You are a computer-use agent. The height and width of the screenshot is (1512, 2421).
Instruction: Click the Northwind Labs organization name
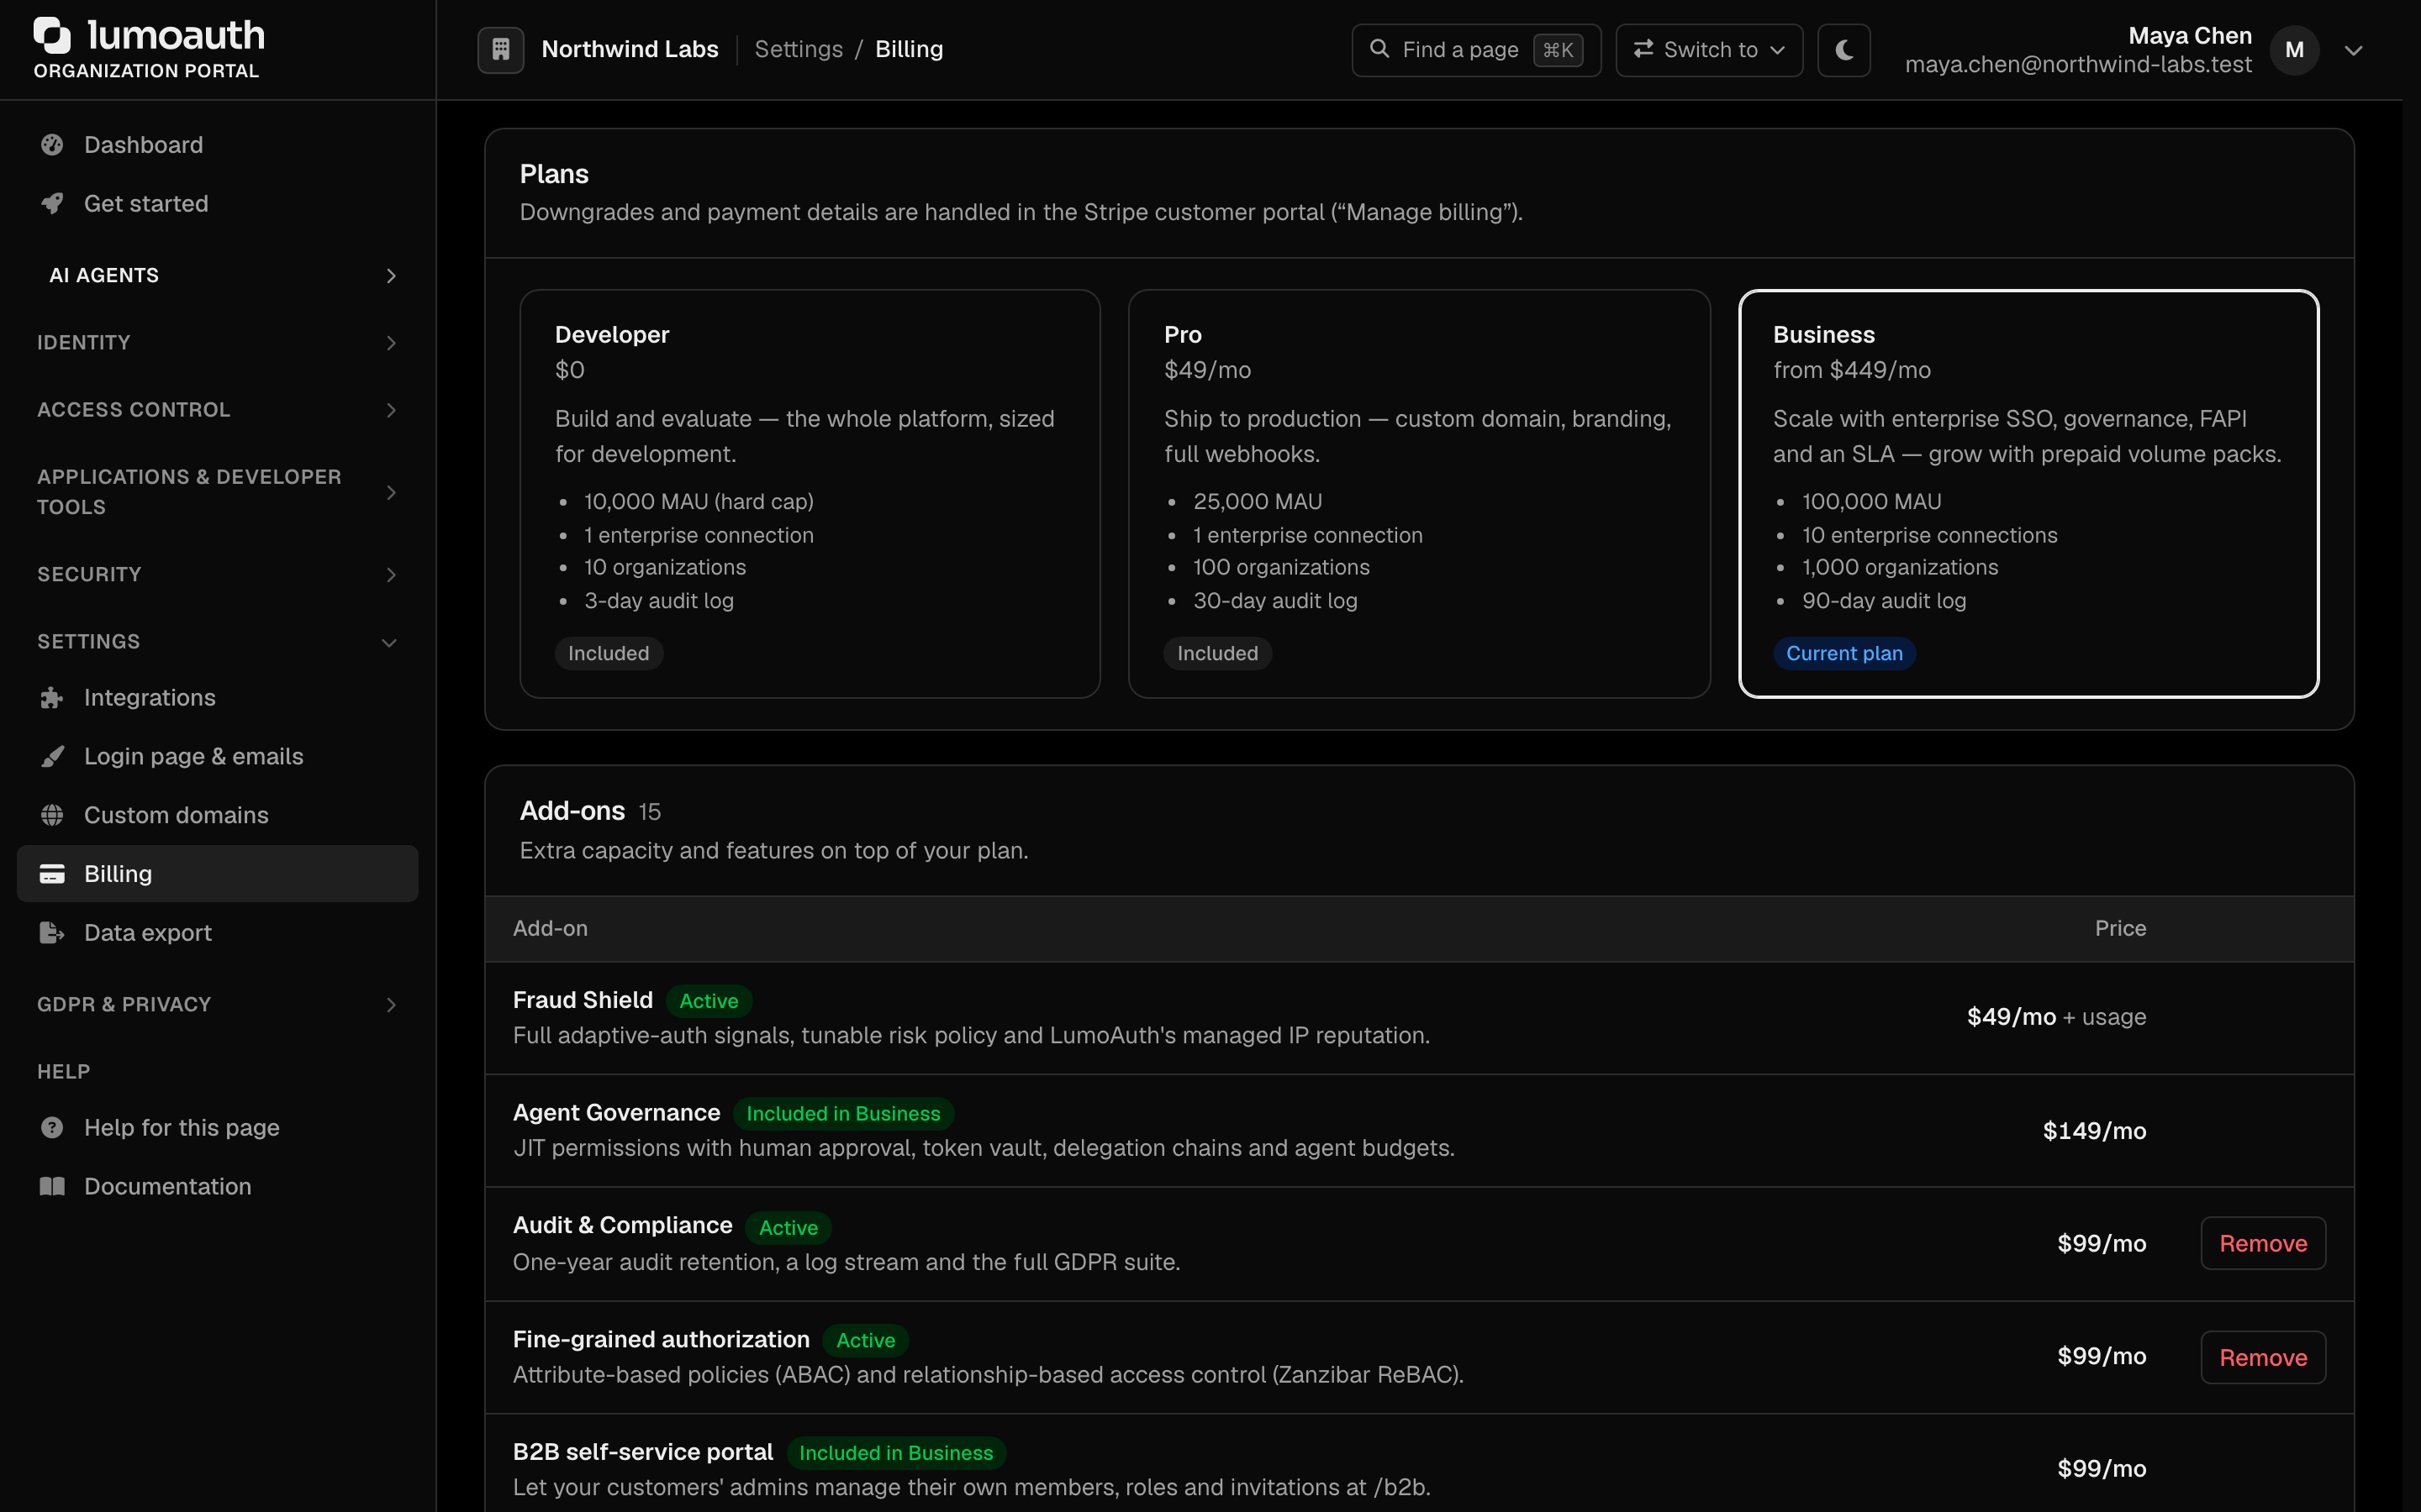[x=630, y=49]
